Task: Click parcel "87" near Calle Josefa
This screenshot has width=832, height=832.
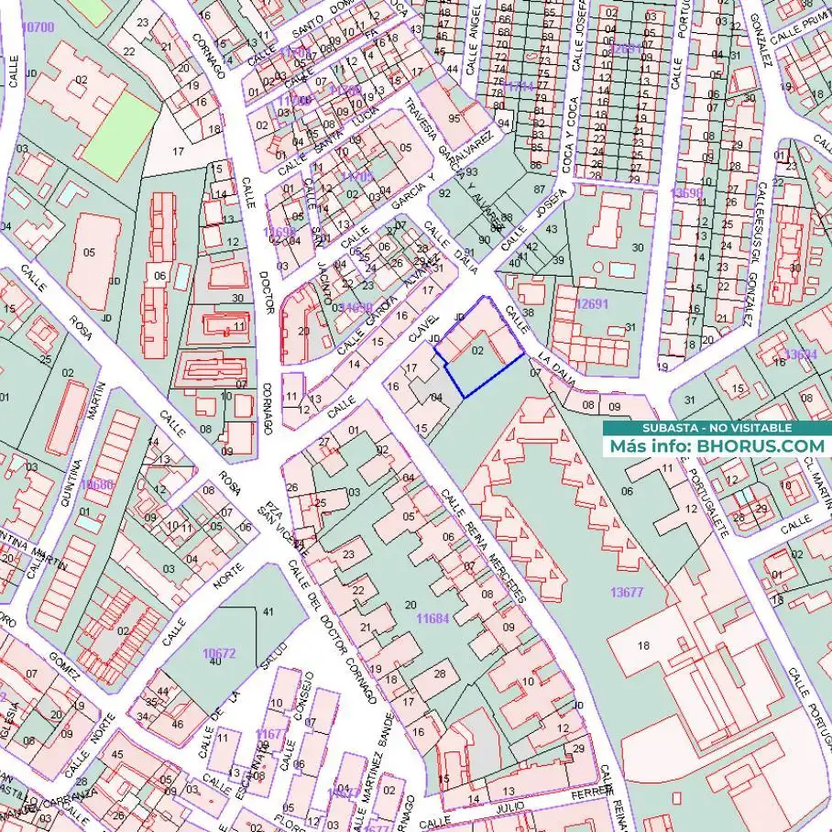Action: (x=539, y=190)
